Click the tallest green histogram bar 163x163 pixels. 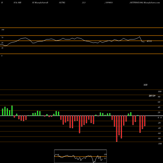pyautogui.click(x=12, y=111)
